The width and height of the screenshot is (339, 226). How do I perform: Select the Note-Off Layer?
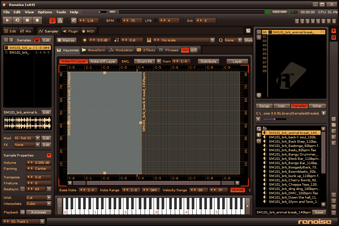point(103,61)
